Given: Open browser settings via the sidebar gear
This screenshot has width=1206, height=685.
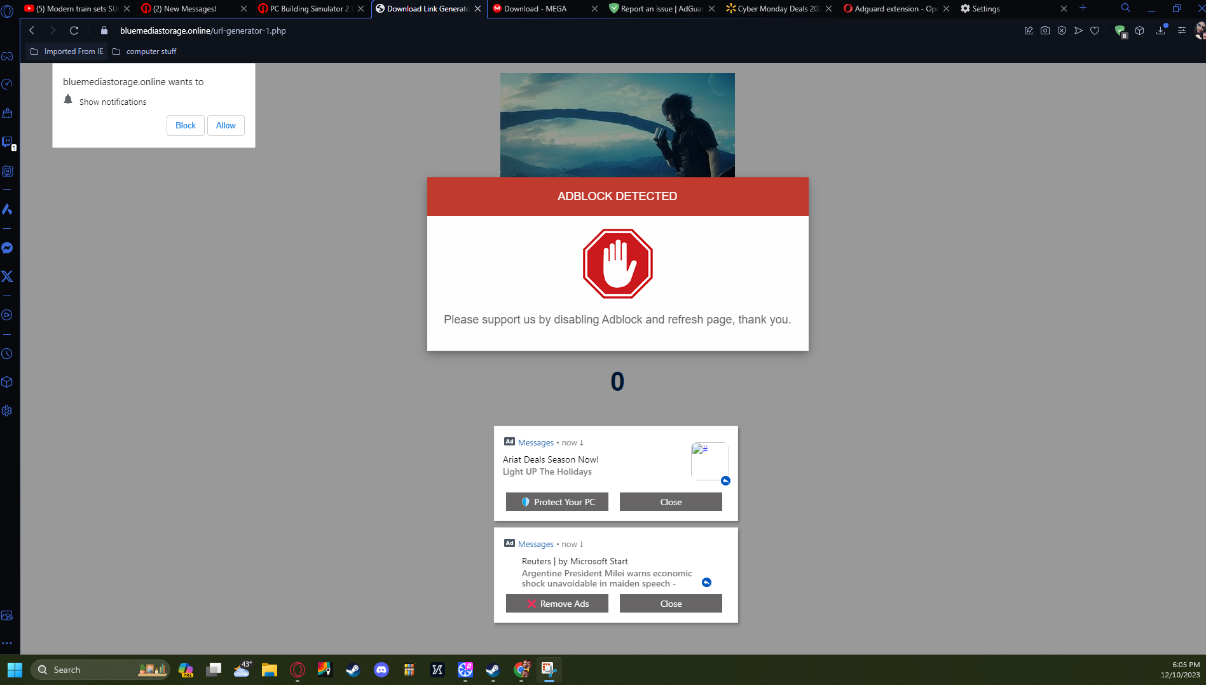Looking at the screenshot, I should coord(7,411).
